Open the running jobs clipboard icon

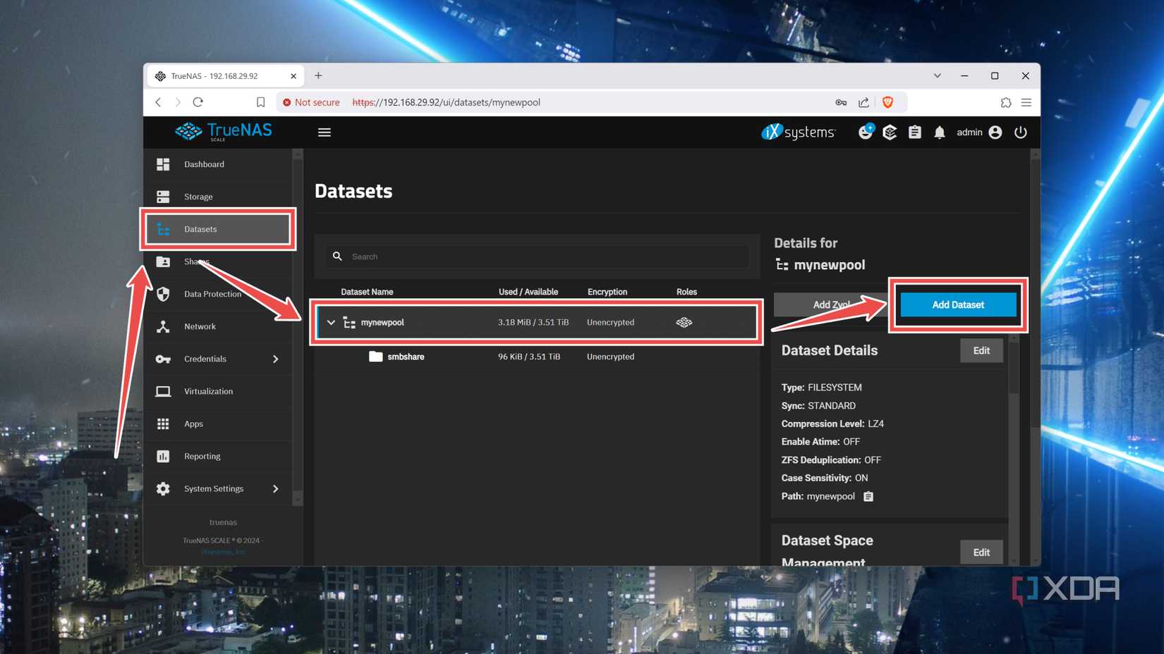tap(915, 132)
